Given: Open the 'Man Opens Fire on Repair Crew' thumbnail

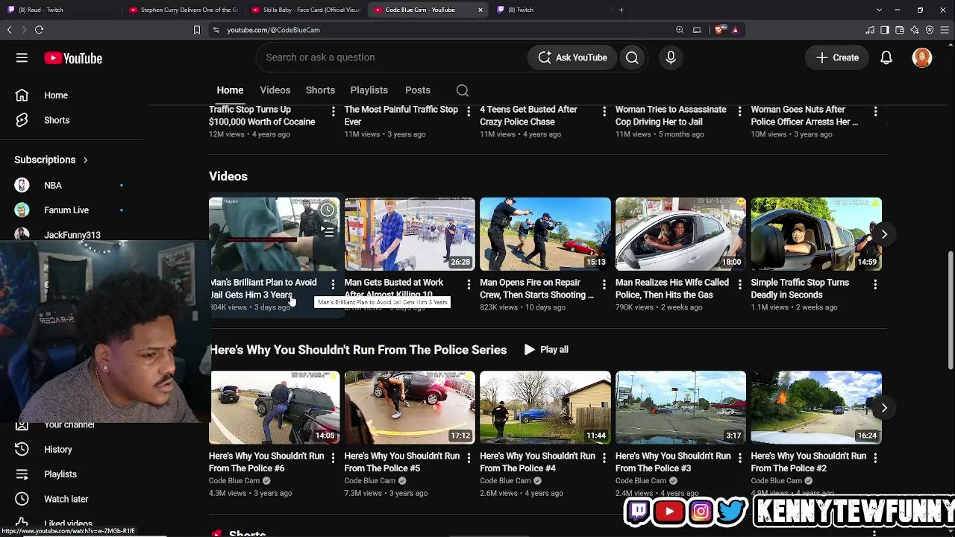Looking at the screenshot, I should pyautogui.click(x=545, y=234).
